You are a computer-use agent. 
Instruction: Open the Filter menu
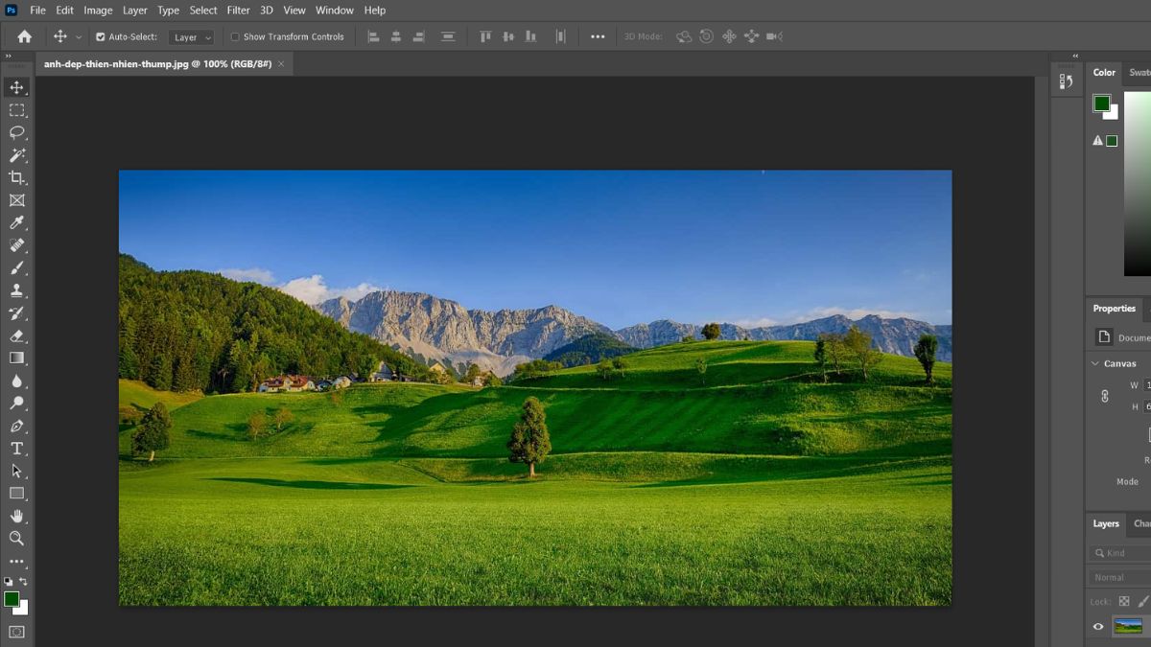click(239, 11)
